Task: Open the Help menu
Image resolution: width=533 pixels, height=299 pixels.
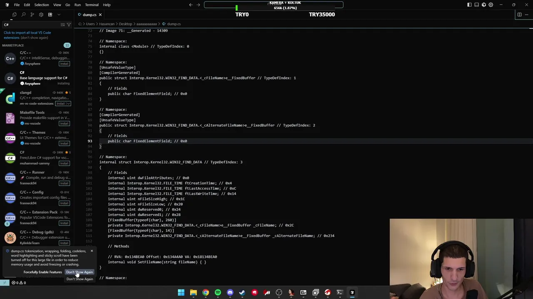Action: (x=107, y=5)
